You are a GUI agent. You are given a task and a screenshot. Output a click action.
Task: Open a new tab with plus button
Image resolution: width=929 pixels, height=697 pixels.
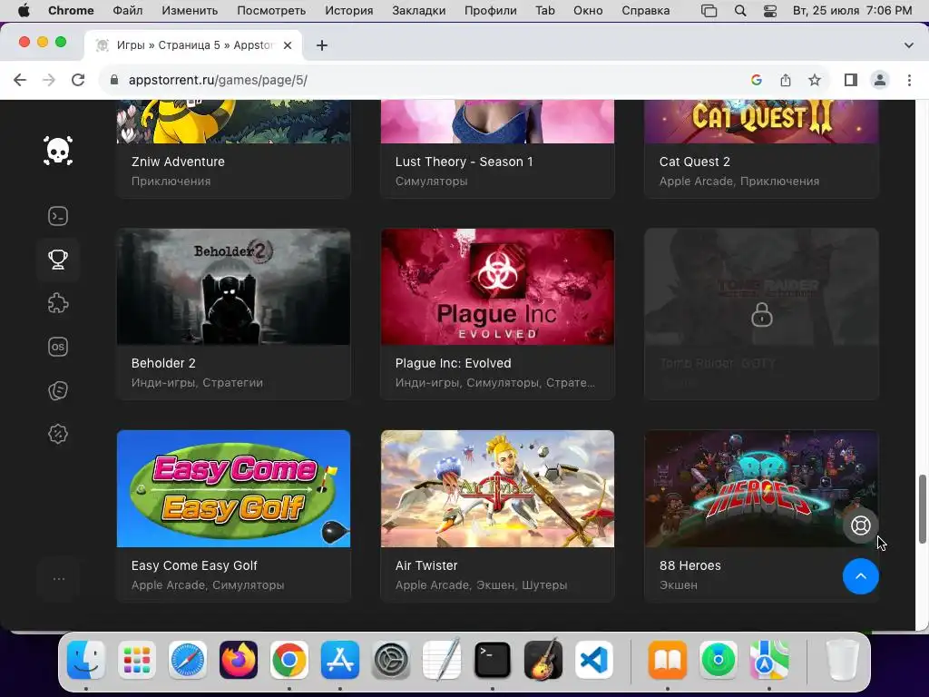[322, 45]
